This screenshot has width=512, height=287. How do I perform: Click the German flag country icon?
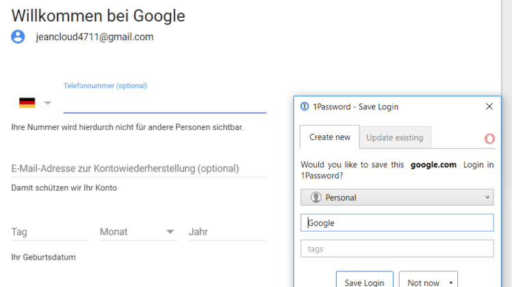(x=27, y=102)
